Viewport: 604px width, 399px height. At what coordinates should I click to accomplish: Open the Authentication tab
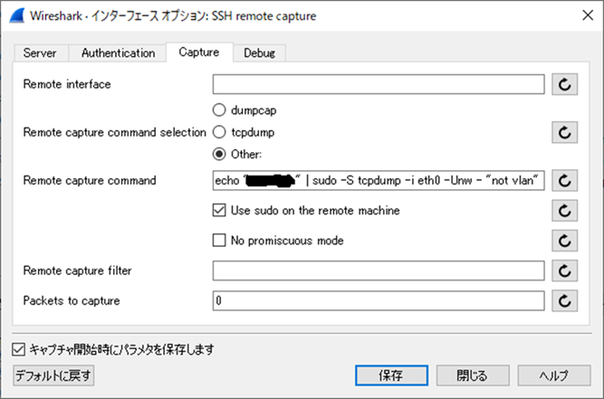(118, 53)
